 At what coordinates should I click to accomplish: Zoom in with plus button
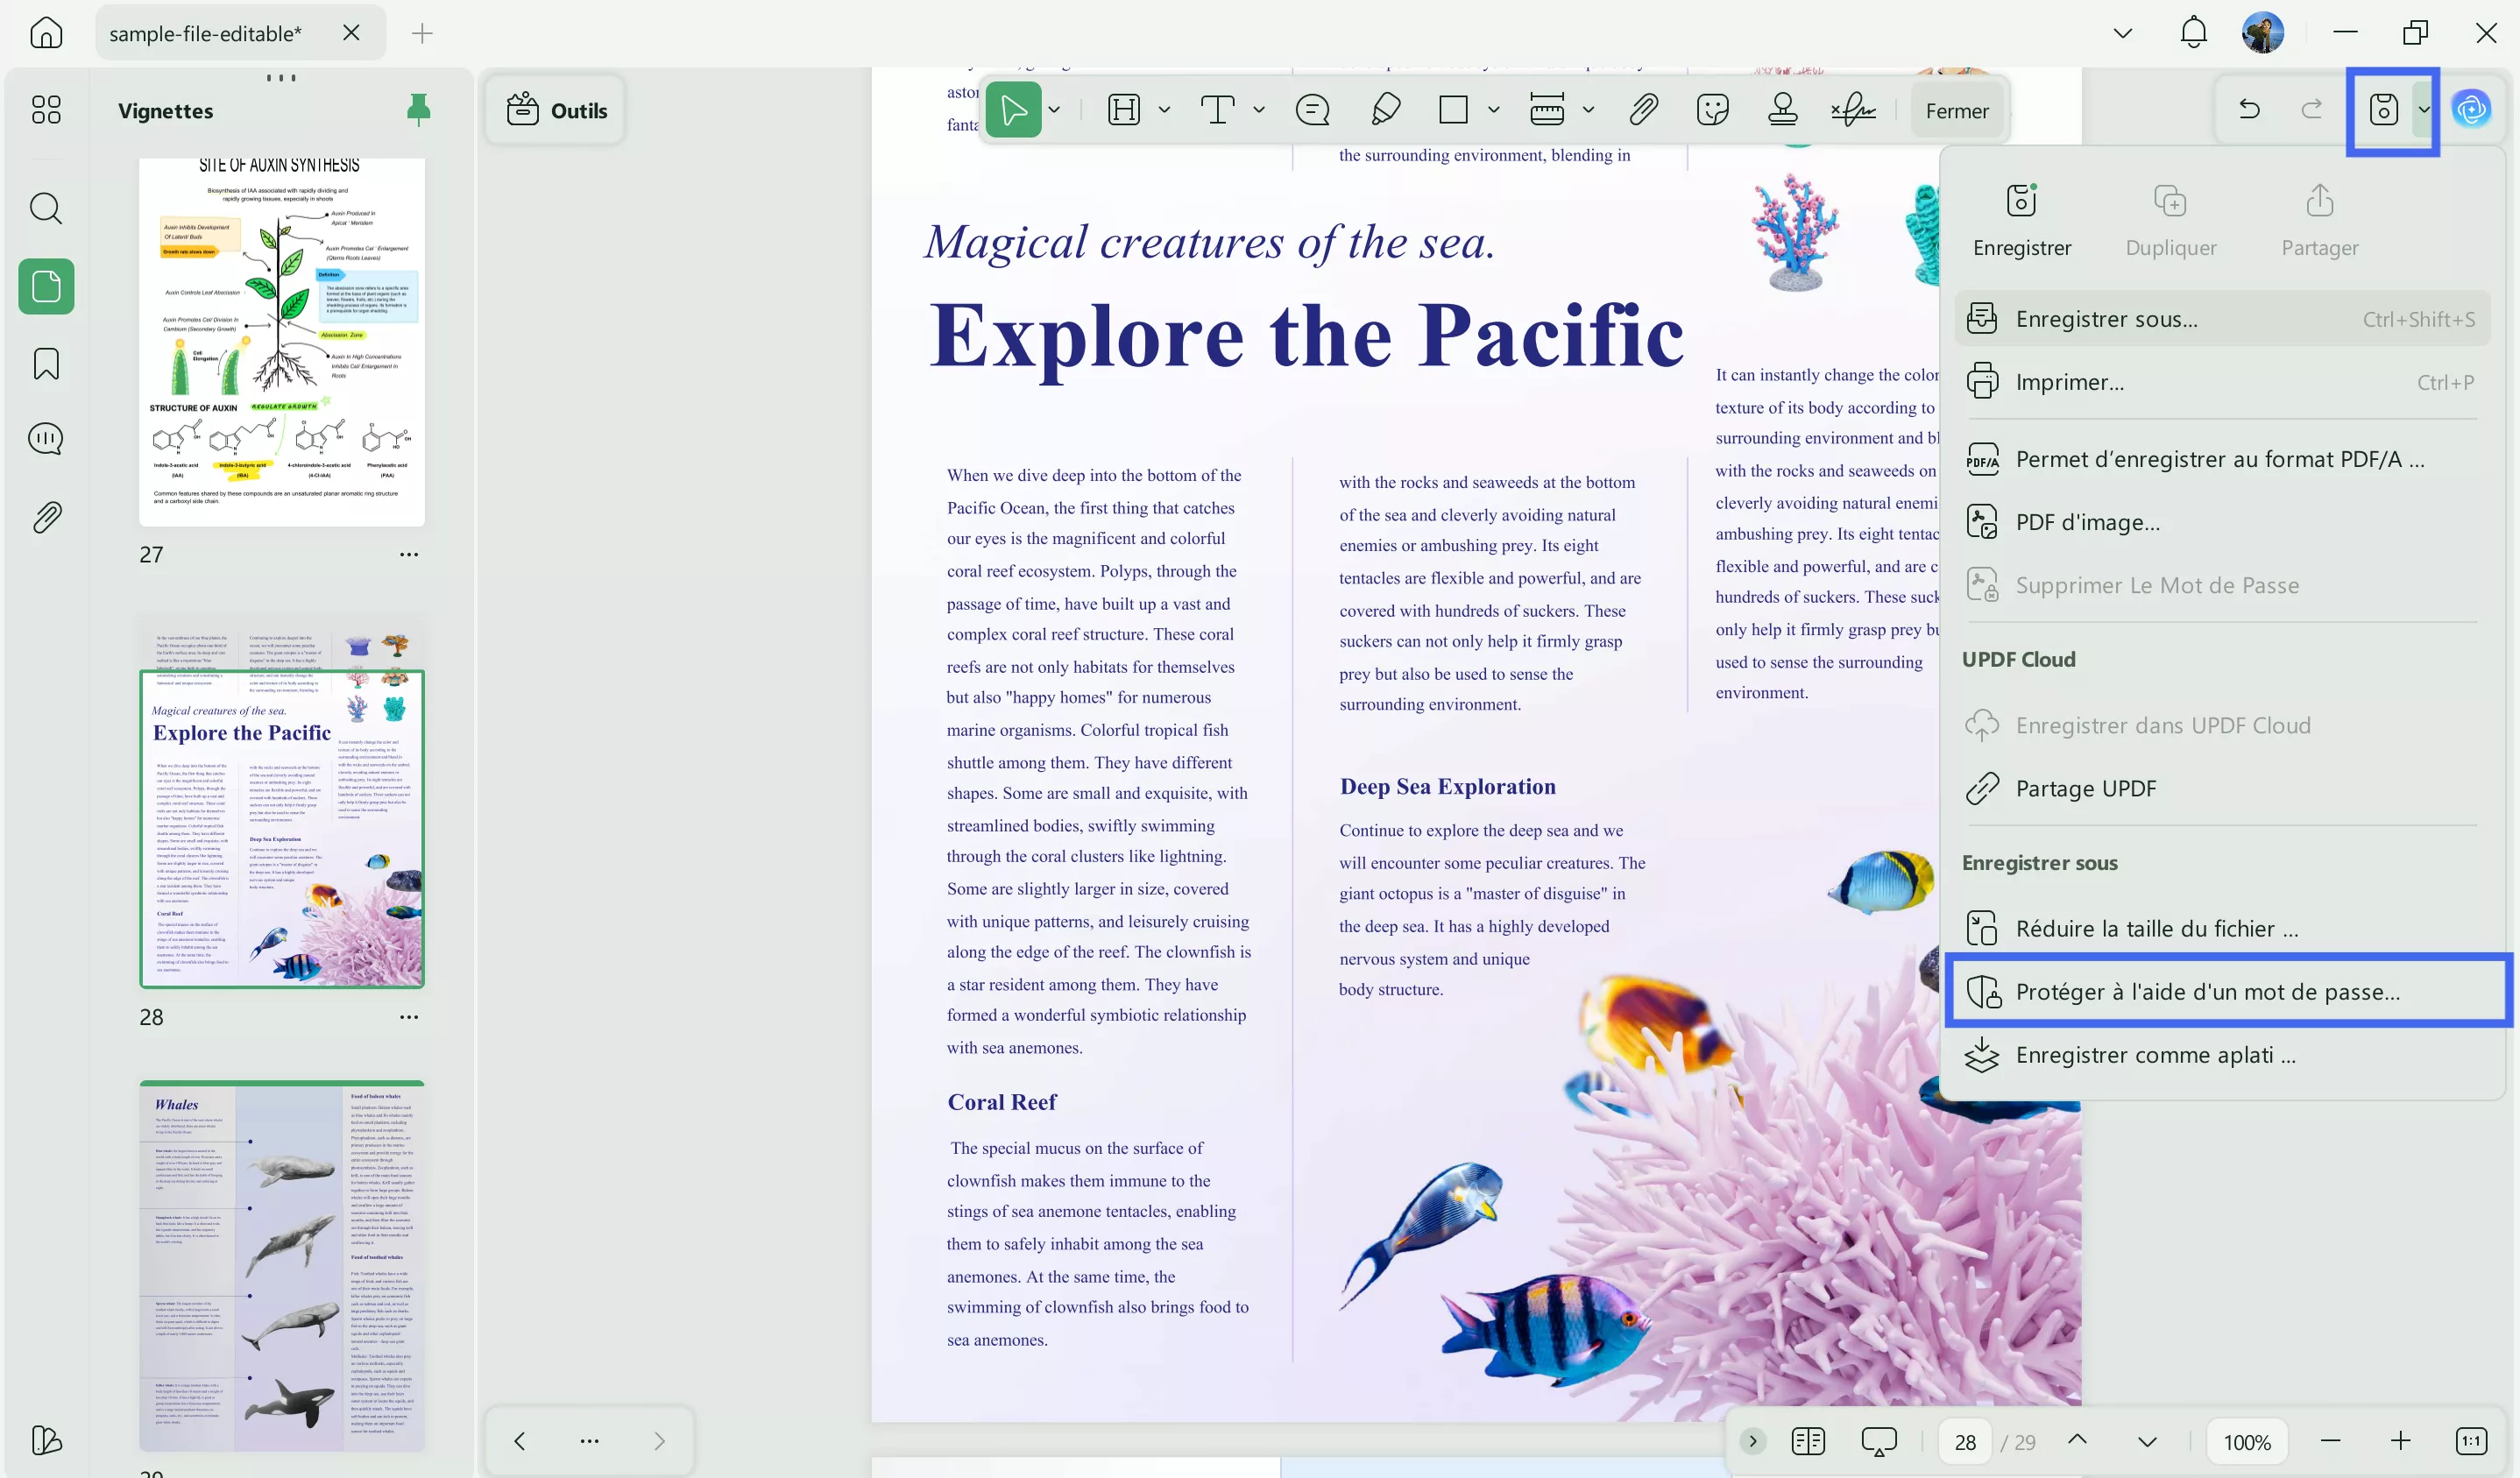[2400, 1441]
